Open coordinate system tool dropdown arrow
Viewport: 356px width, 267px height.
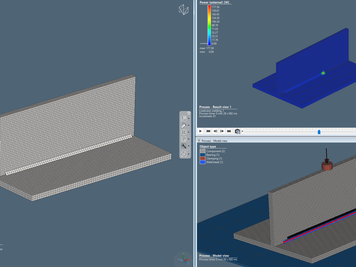[189, 119]
